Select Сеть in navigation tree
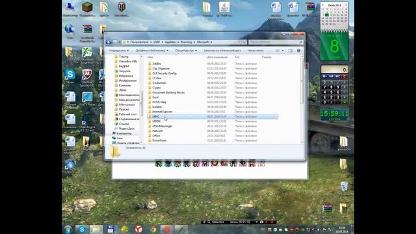Screen dimensions: 416x234 click(120, 138)
